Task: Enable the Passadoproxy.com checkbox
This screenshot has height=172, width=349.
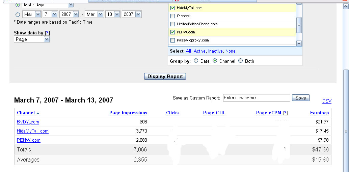Action: click(173, 40)
